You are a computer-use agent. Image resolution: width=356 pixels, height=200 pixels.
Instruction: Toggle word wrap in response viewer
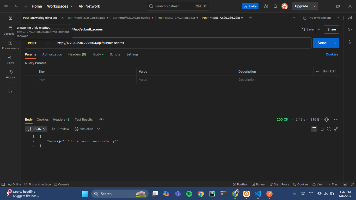pyautogui.click(x=314, y=129)
